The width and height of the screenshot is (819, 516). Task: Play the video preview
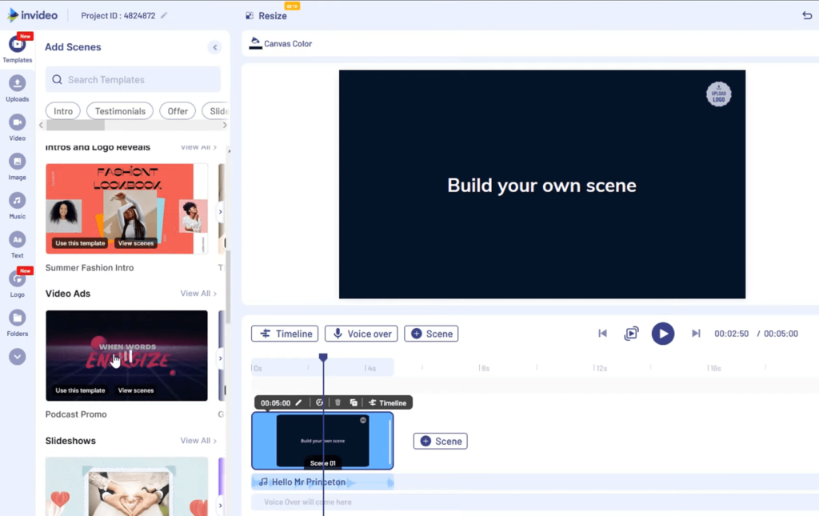click(x=663, y=334)
